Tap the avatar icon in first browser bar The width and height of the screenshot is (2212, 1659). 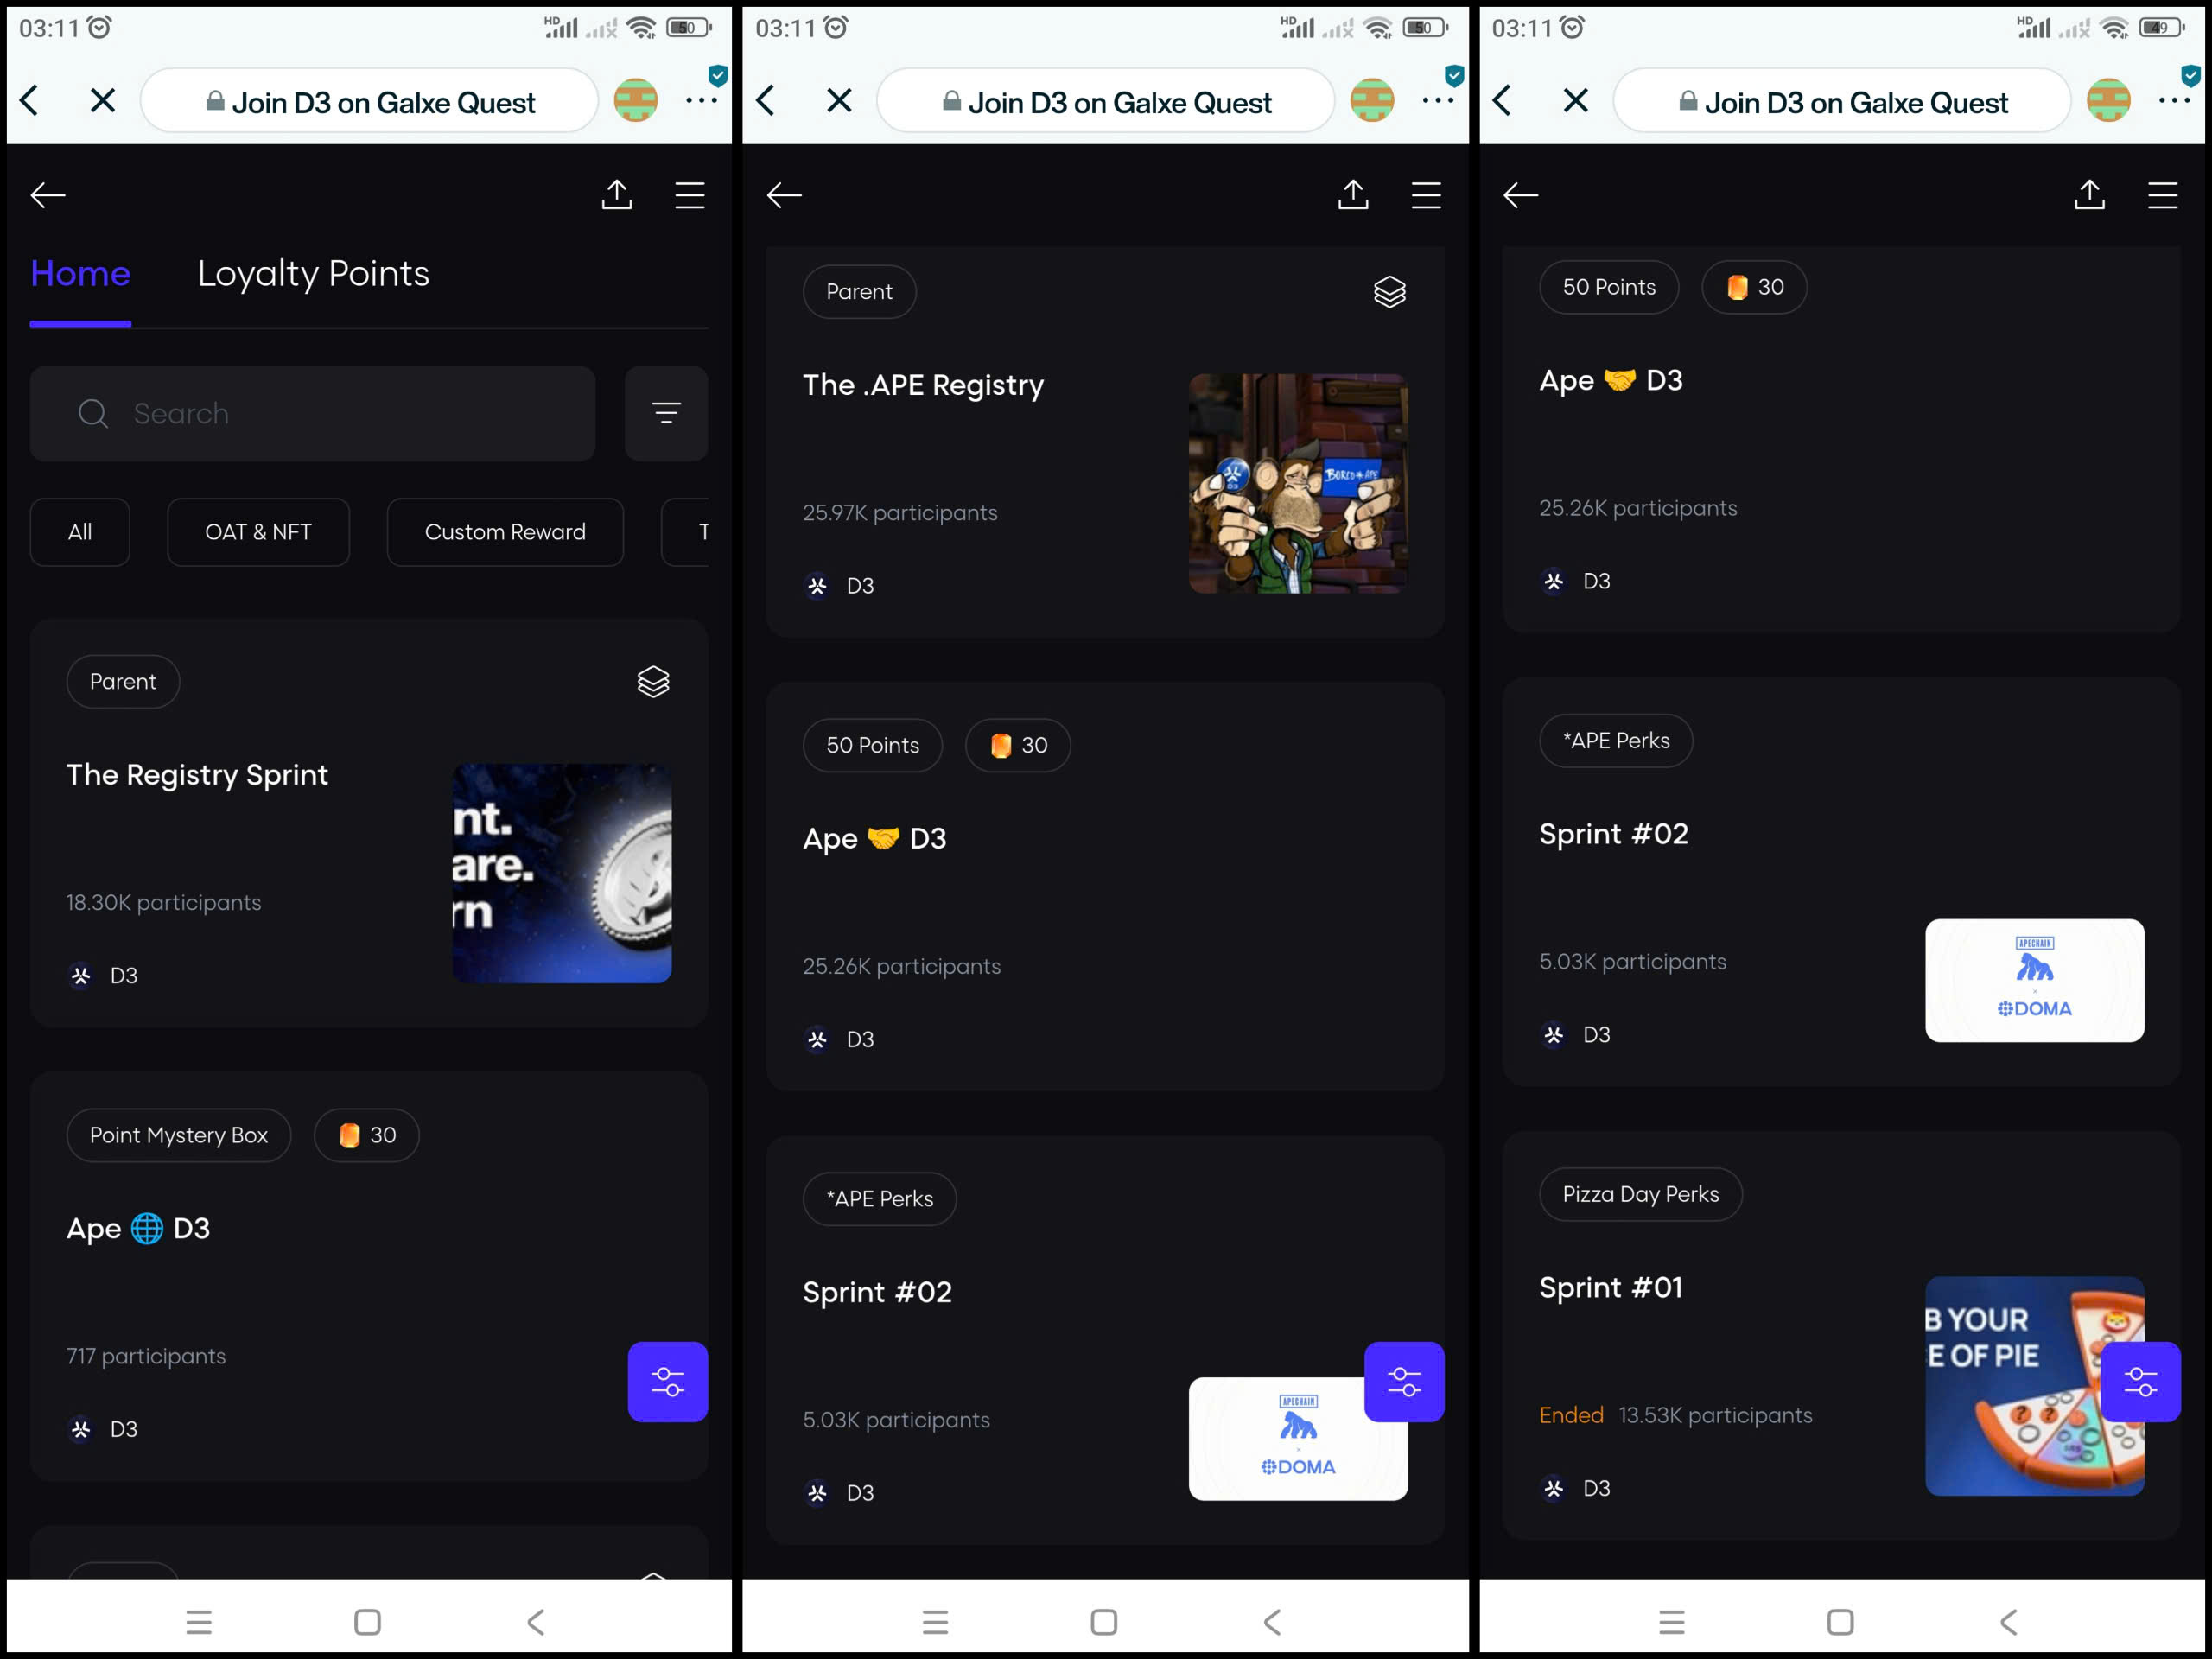tap(635, 101)
